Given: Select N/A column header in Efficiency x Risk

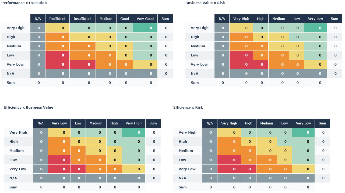Looking at the screenshot, I should [210, 123].
